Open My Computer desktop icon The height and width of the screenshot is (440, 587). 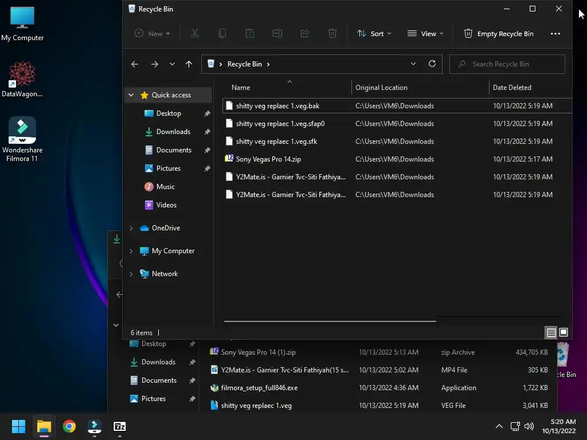(22, 23)
